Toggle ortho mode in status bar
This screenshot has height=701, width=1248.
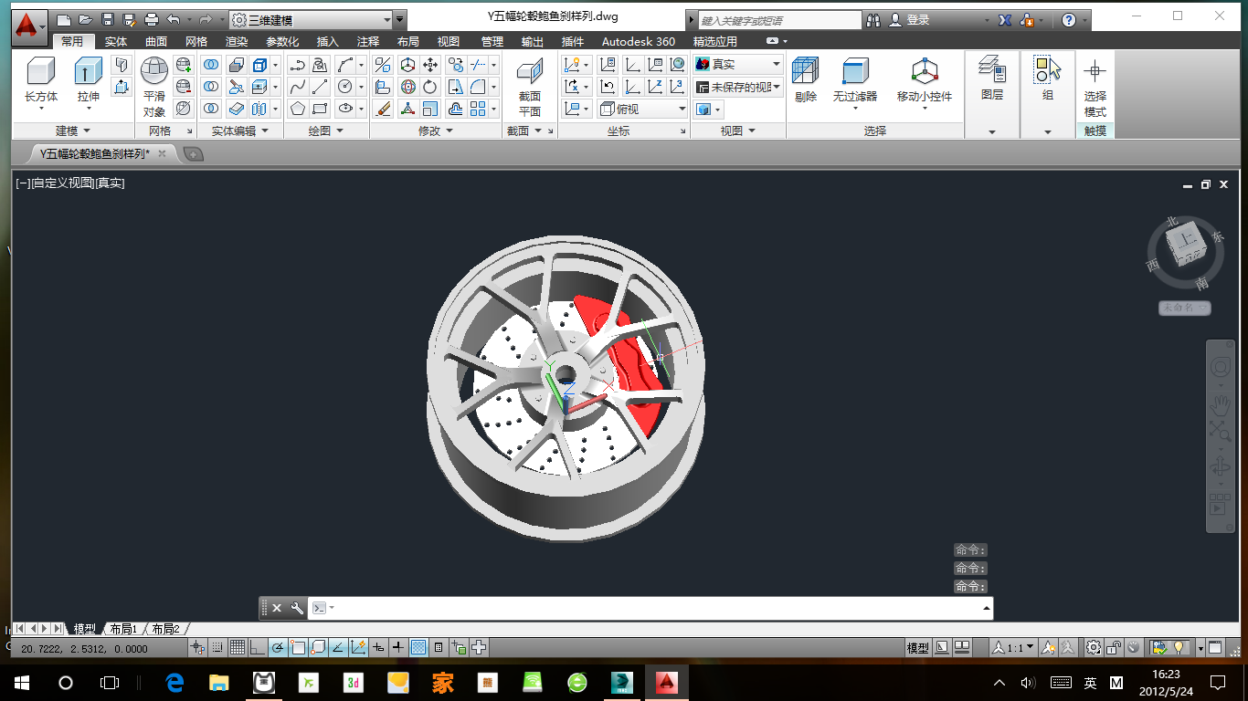point(258,647)
